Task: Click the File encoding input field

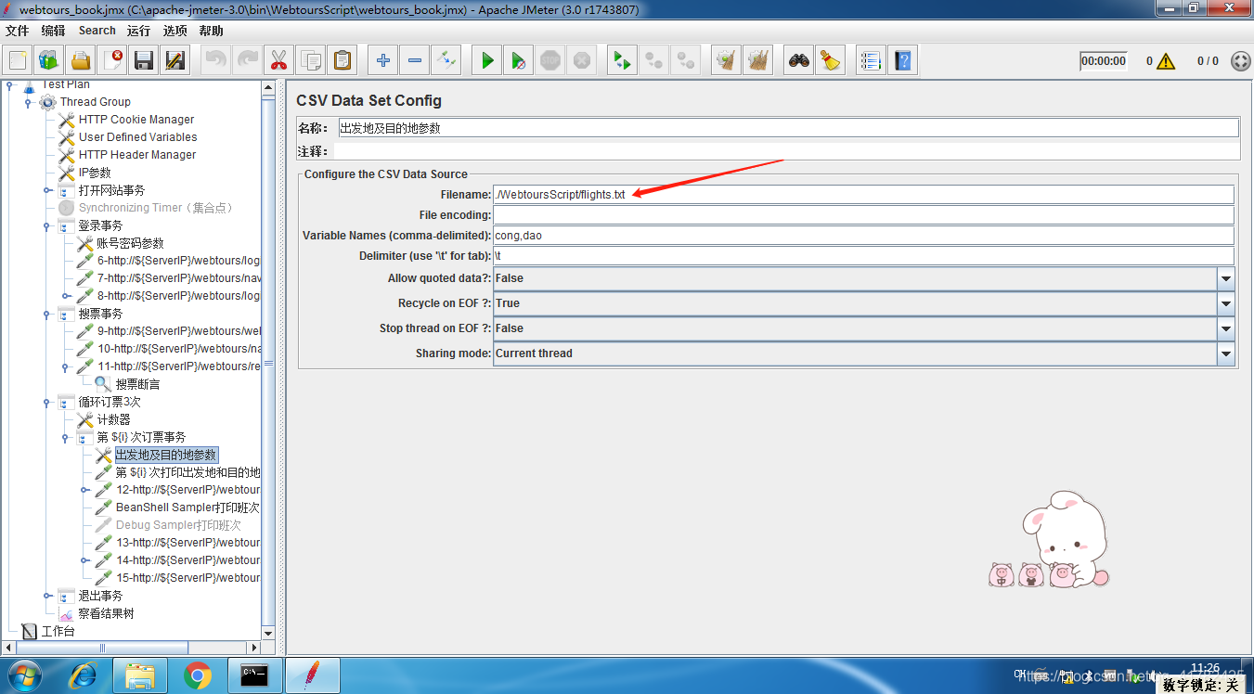Action: click(x=863, y=215)
